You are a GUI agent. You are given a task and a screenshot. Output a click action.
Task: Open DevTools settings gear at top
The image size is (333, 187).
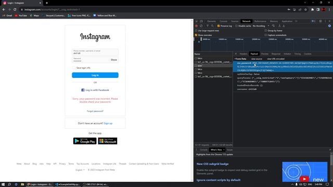point(321,21)
